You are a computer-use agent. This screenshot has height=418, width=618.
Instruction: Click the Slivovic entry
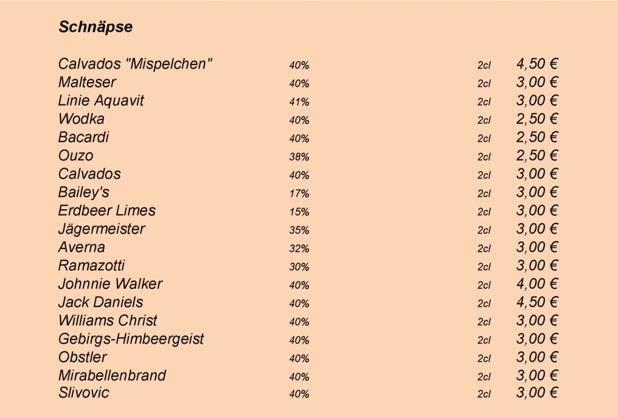tap(83, 393)
